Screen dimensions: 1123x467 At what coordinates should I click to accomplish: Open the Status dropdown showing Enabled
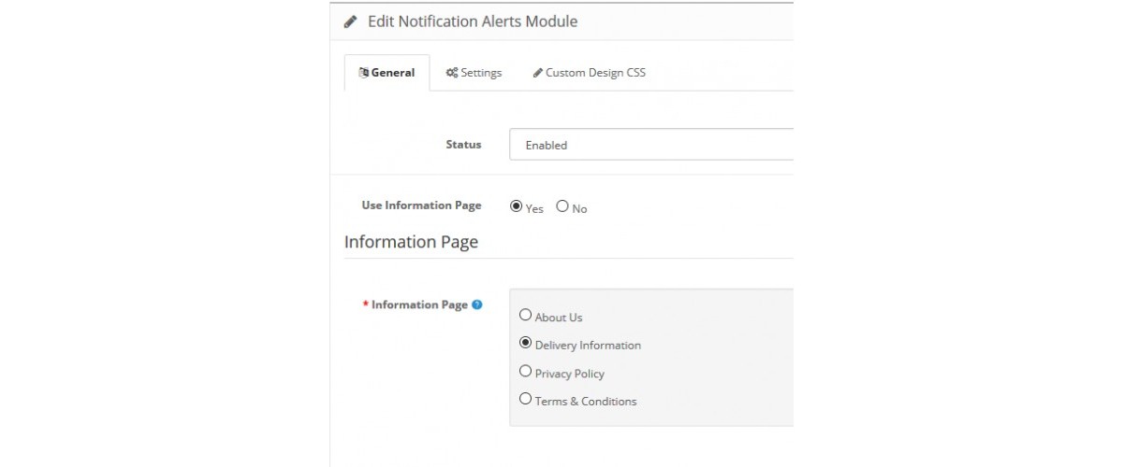651,145
